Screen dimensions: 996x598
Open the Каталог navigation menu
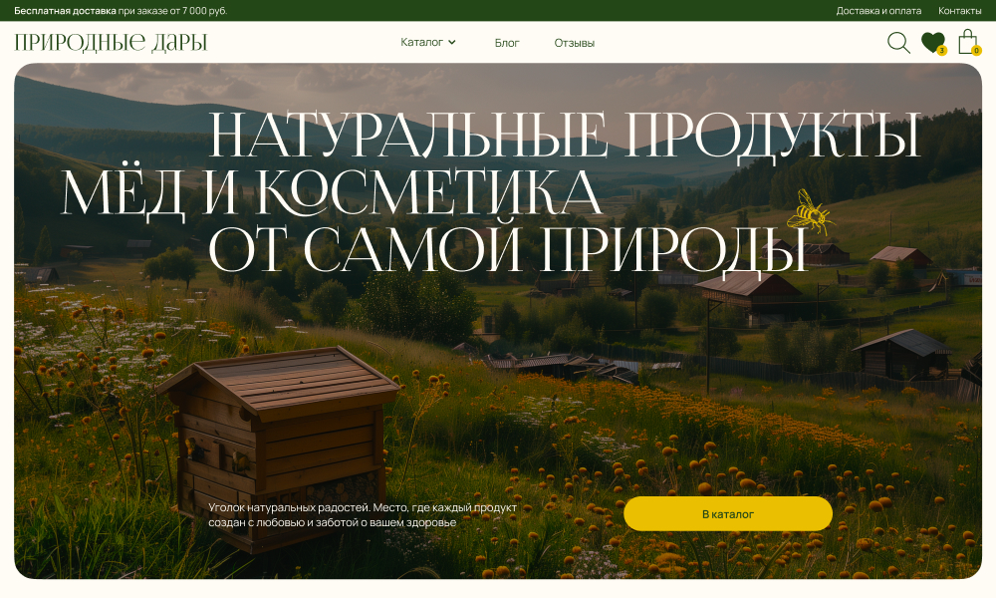point(422,43)
